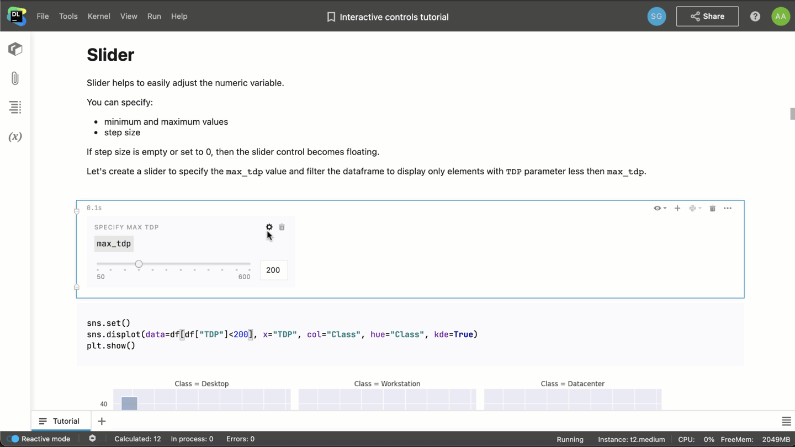Click the max_tdp slider handle
The width and height of the screenshot is (795, 447).
[139, 264]
